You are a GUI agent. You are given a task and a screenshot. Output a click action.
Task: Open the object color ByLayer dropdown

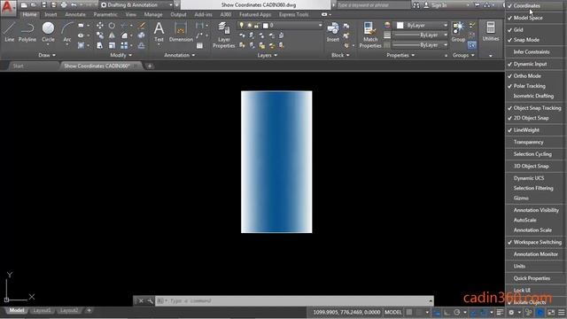click(422, 26)
